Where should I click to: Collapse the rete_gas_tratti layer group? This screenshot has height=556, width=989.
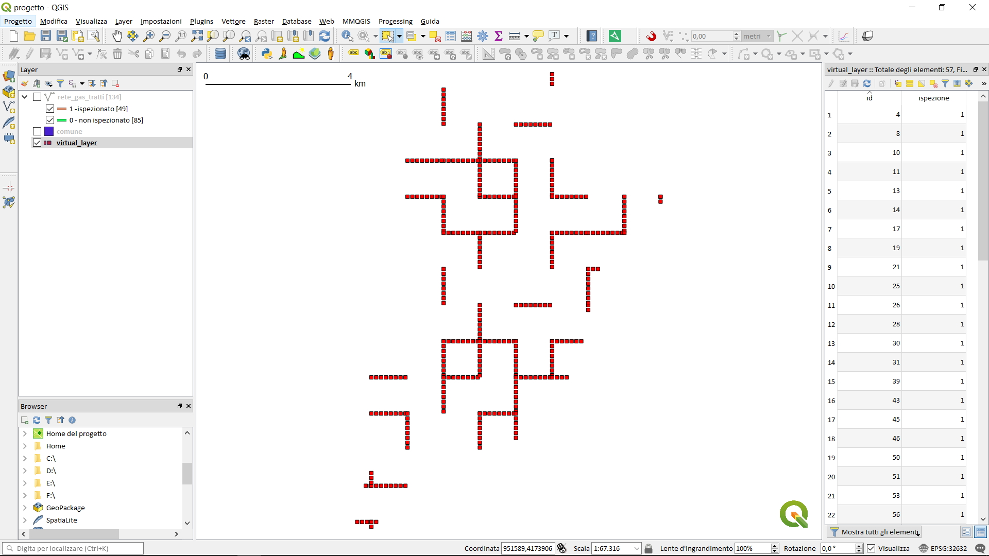(x=25, y=97)
